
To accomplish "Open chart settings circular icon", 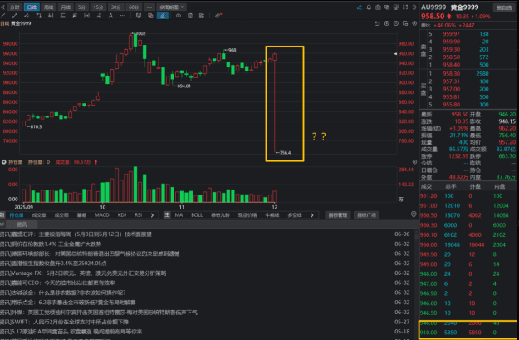I will pyautogui.click(x=414, y=23).
